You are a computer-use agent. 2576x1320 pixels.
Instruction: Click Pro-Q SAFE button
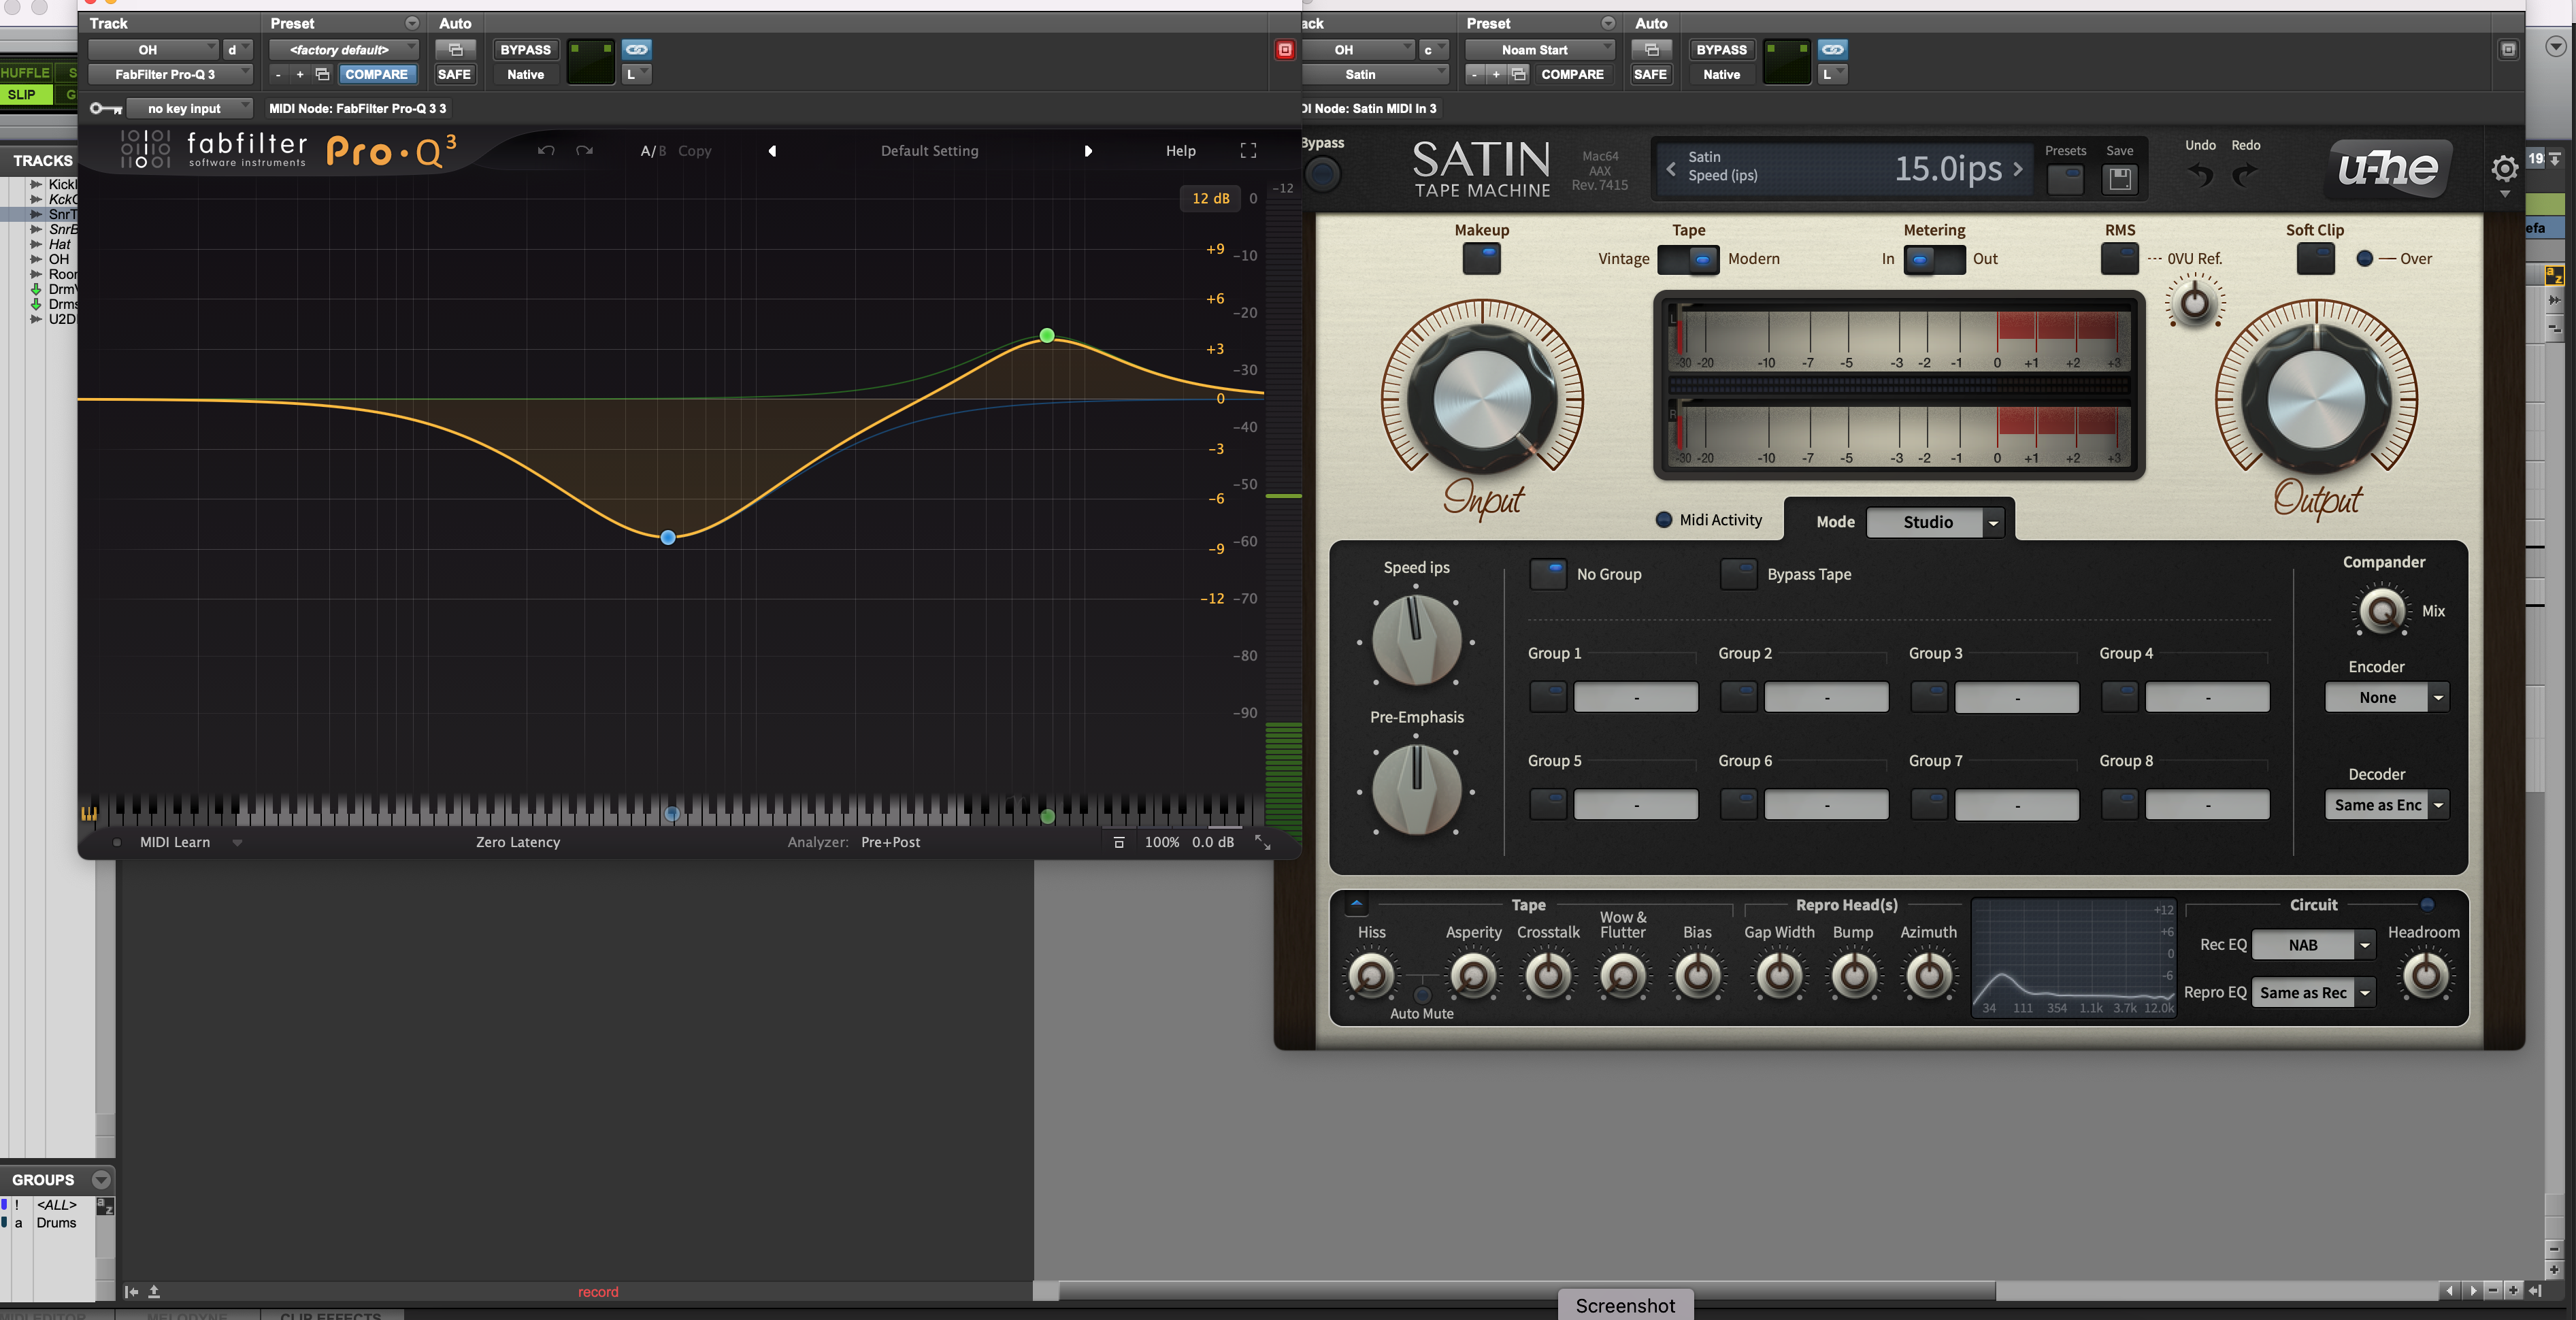click(454, 74)
